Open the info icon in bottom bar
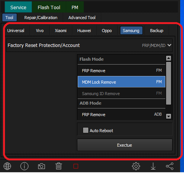The image size is (184, 173). coord(24,166)
